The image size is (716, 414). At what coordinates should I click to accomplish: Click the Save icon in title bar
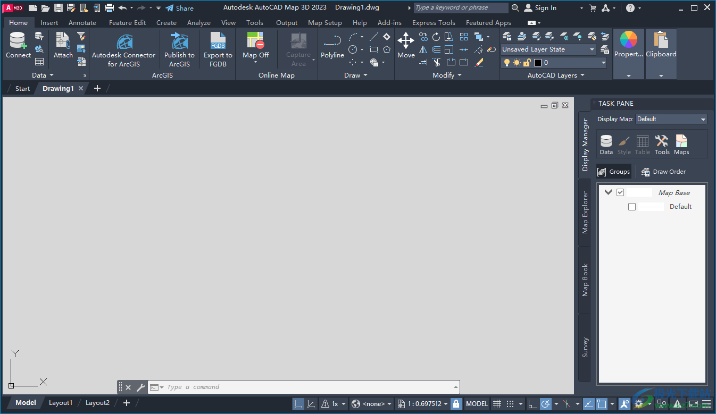[x=58, y=7]
